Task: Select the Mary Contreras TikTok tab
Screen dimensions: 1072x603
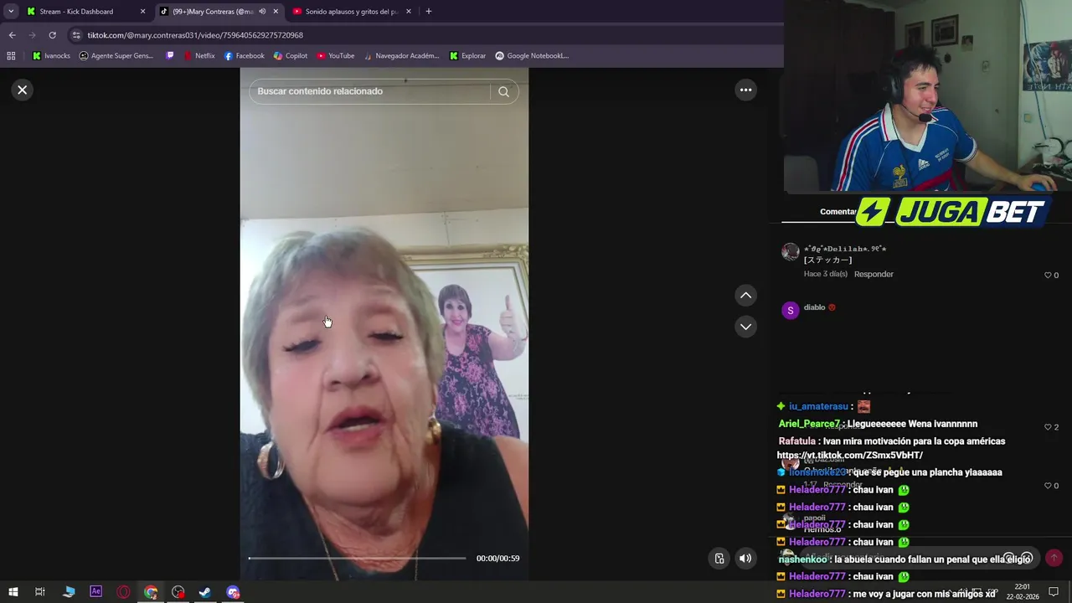Action: tap(213, 12)
